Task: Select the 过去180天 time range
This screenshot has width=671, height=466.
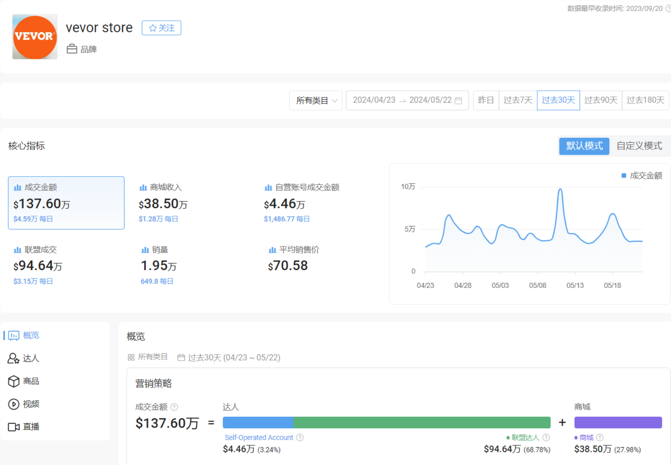Action: pos(645,100)
